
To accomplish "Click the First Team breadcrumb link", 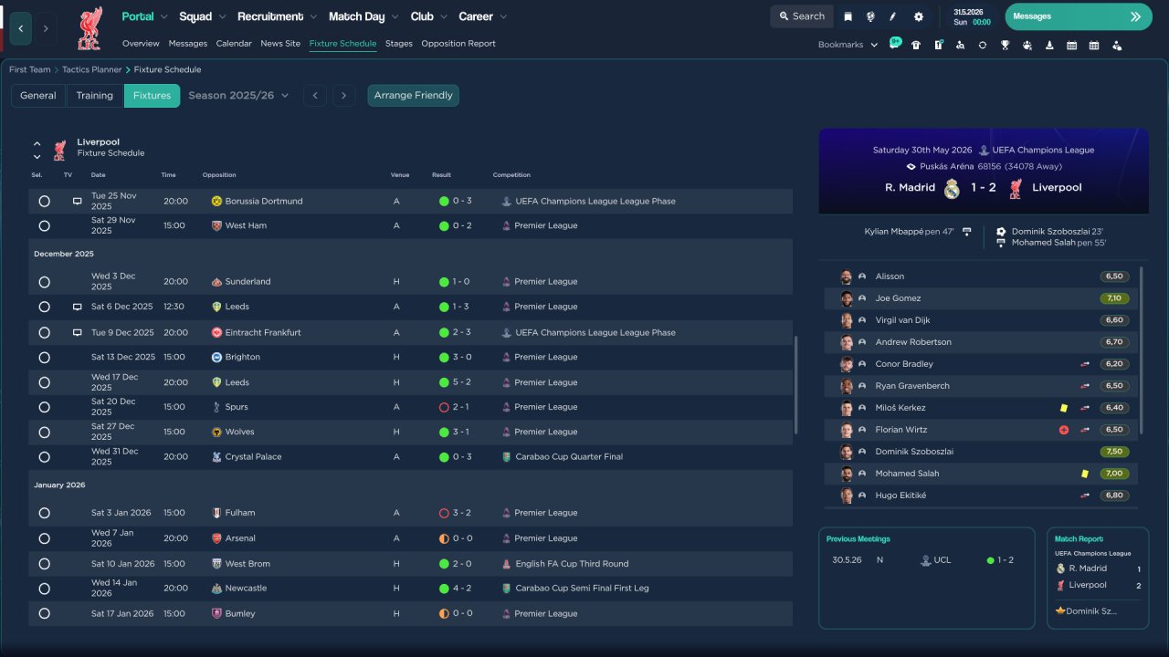I will coord(30,70).
